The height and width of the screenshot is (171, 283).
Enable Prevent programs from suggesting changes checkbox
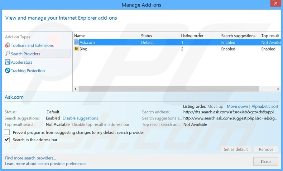[x=7, y=132]
